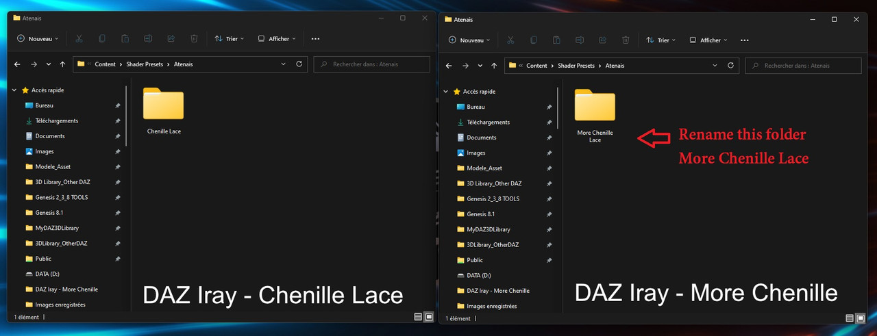Click the Share icon in left window toolbar
Viewport: 877px width, 336px height.
(x=171, y=39)
